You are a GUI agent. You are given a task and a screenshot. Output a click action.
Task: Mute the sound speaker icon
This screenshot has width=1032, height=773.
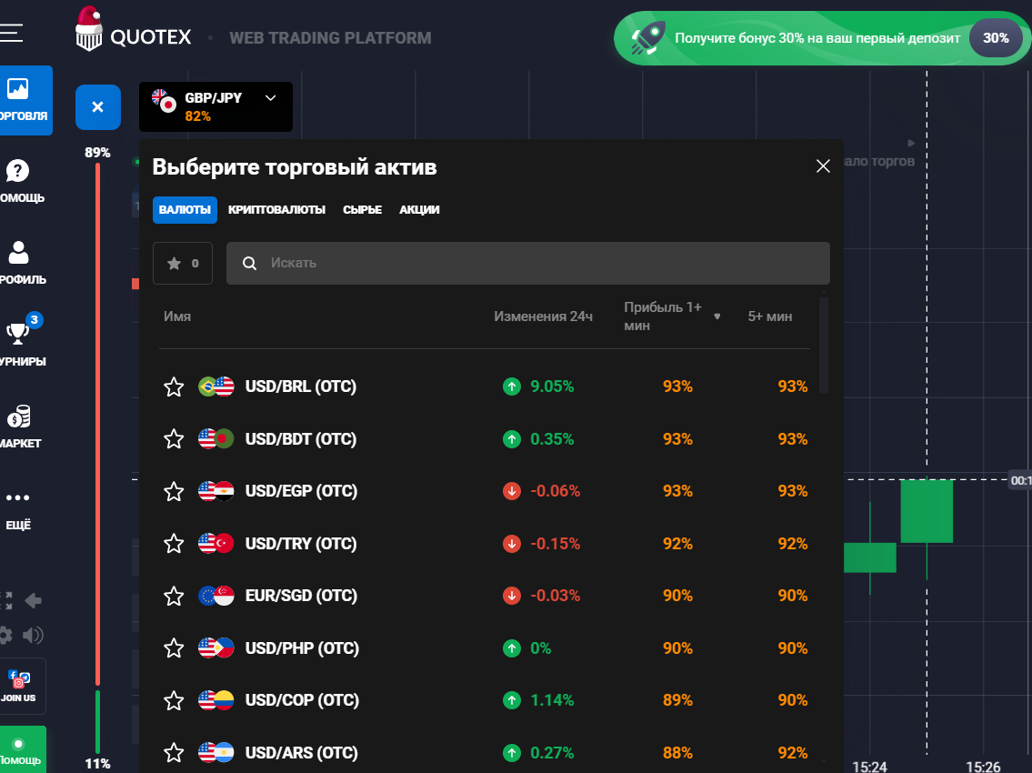[x=33, y=636]
